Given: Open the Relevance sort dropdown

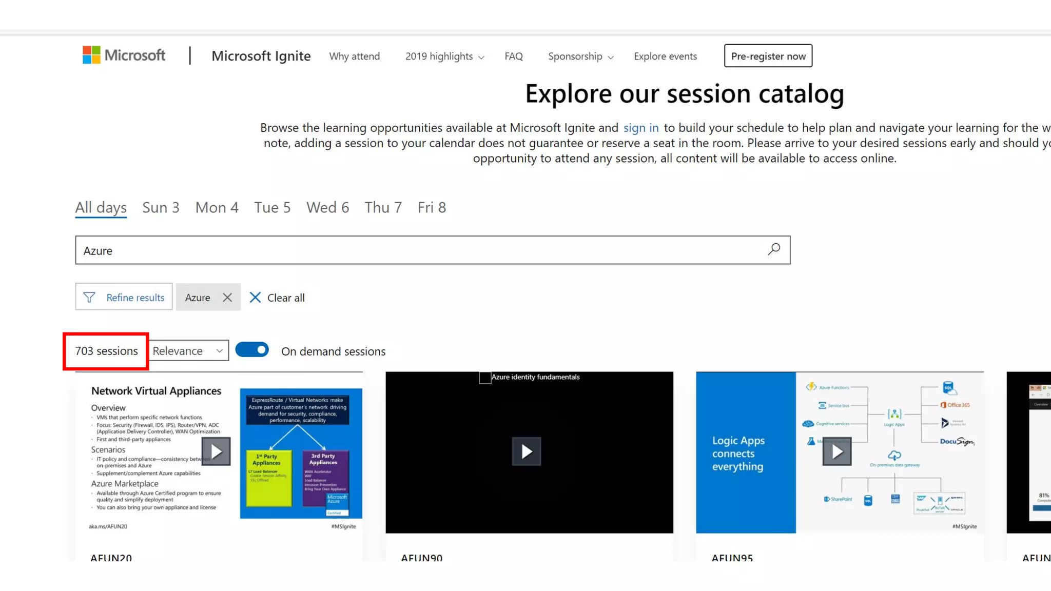Looking at the screenshot, I should (x=188, y=351).
